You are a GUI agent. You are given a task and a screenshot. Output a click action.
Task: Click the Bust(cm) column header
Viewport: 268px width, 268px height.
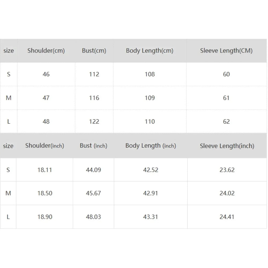94,51
